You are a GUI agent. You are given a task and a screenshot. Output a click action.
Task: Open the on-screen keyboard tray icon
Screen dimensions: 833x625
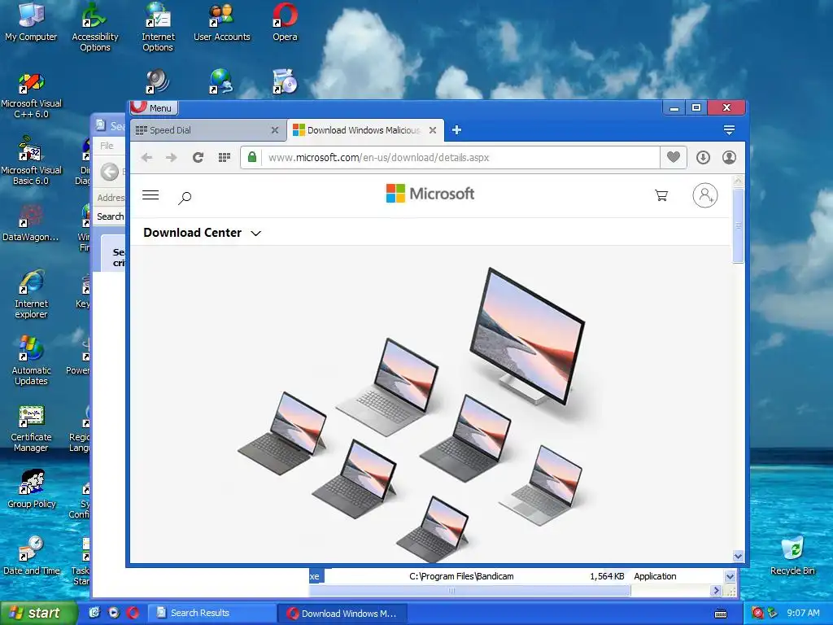point(721,614)
